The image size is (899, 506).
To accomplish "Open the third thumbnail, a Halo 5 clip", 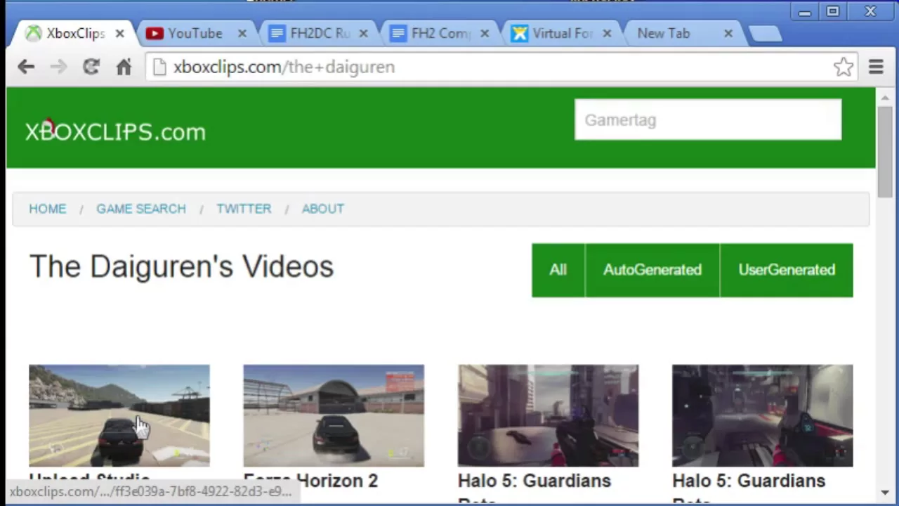I will (x=548, y=415).
